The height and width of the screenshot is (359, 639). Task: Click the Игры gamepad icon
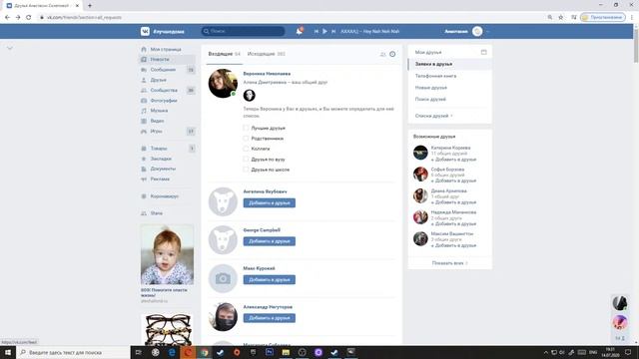tap(144, 132)
